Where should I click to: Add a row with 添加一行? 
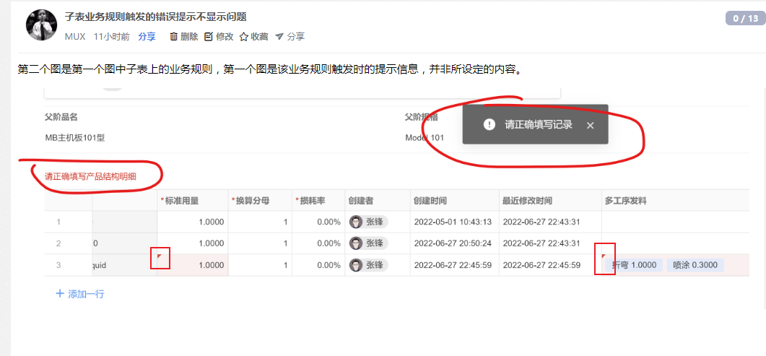(x=80, y=294)
